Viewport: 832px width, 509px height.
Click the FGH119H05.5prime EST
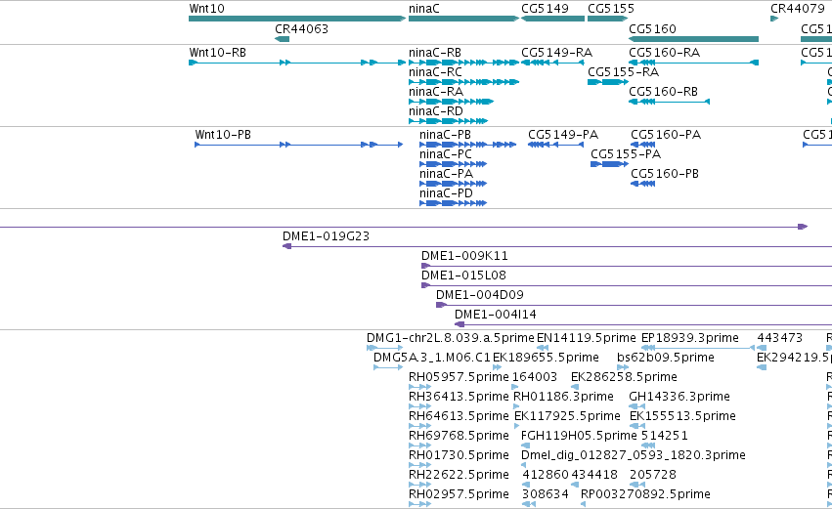(525, 445)
